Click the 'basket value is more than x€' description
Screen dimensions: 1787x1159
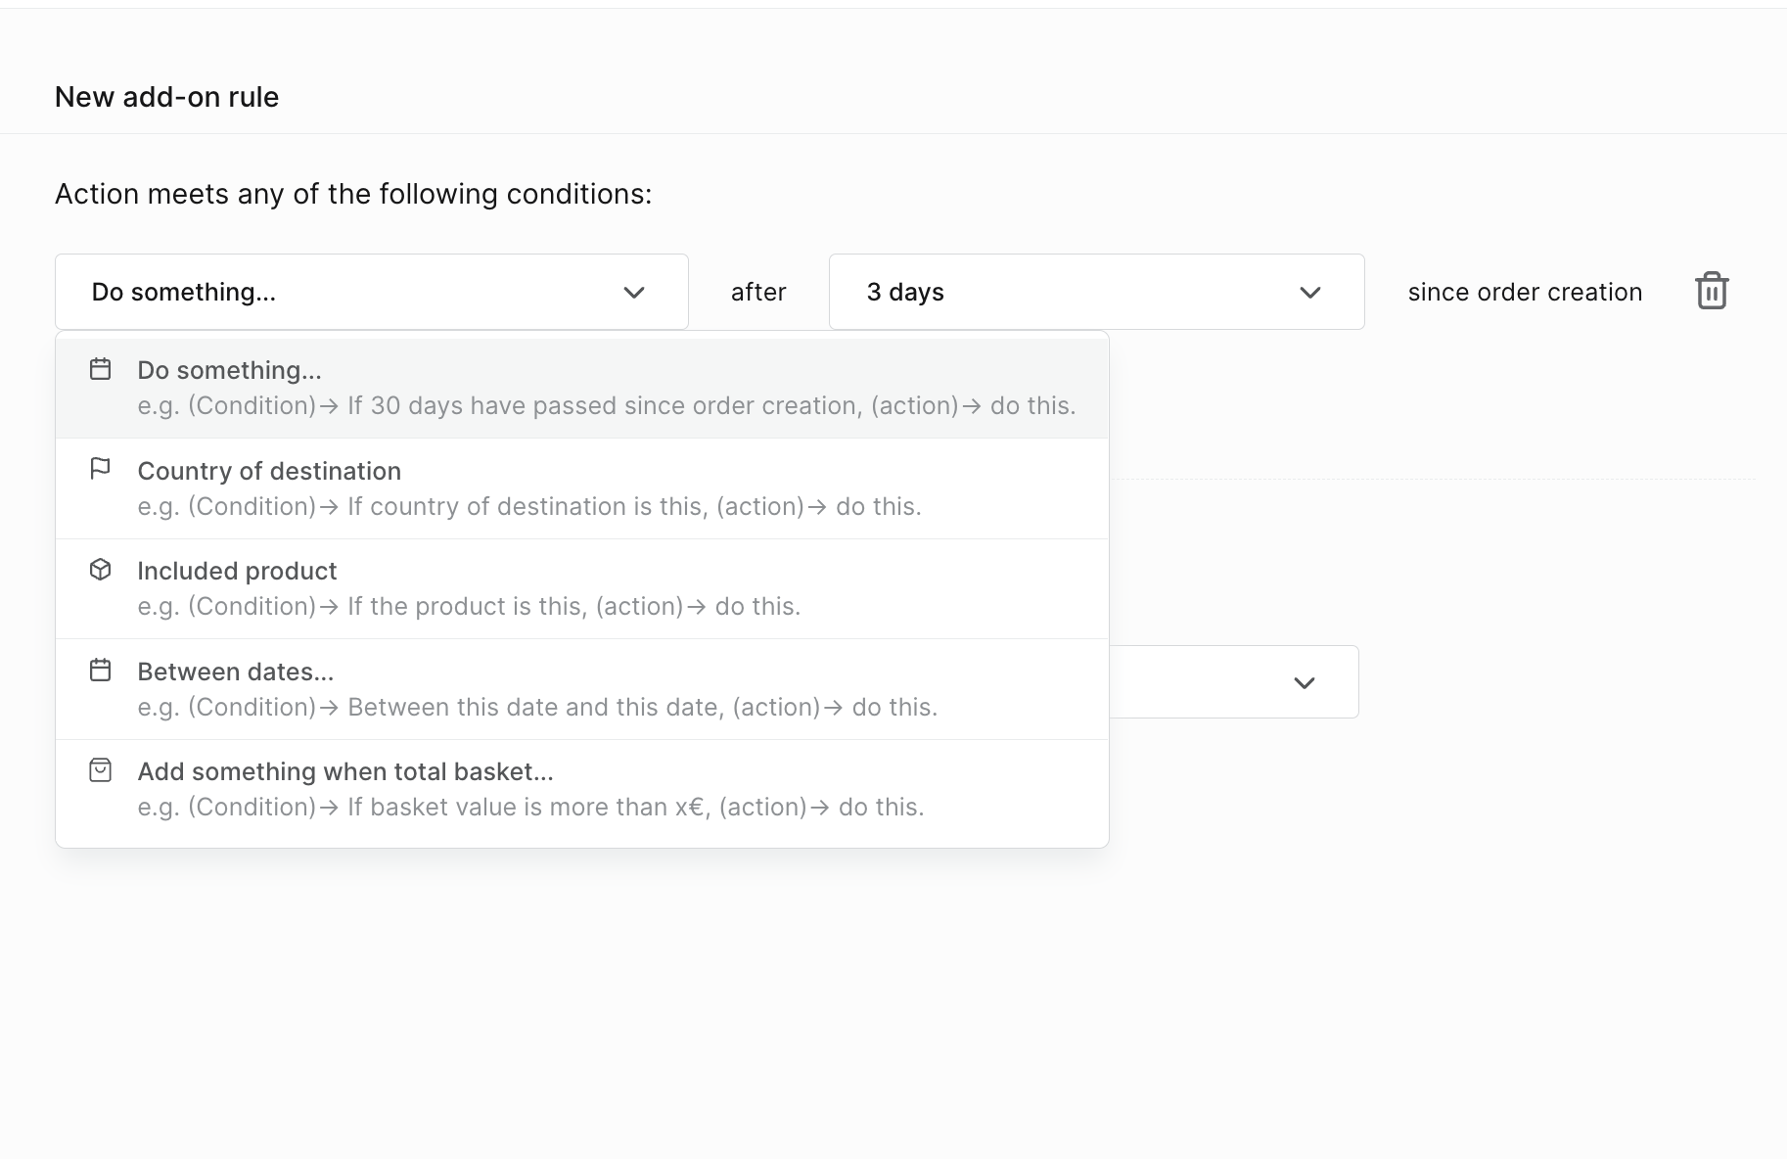point(530,807)
